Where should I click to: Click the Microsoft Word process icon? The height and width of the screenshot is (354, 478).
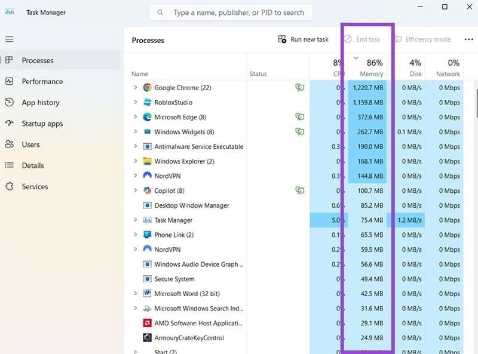pos(147,293)
